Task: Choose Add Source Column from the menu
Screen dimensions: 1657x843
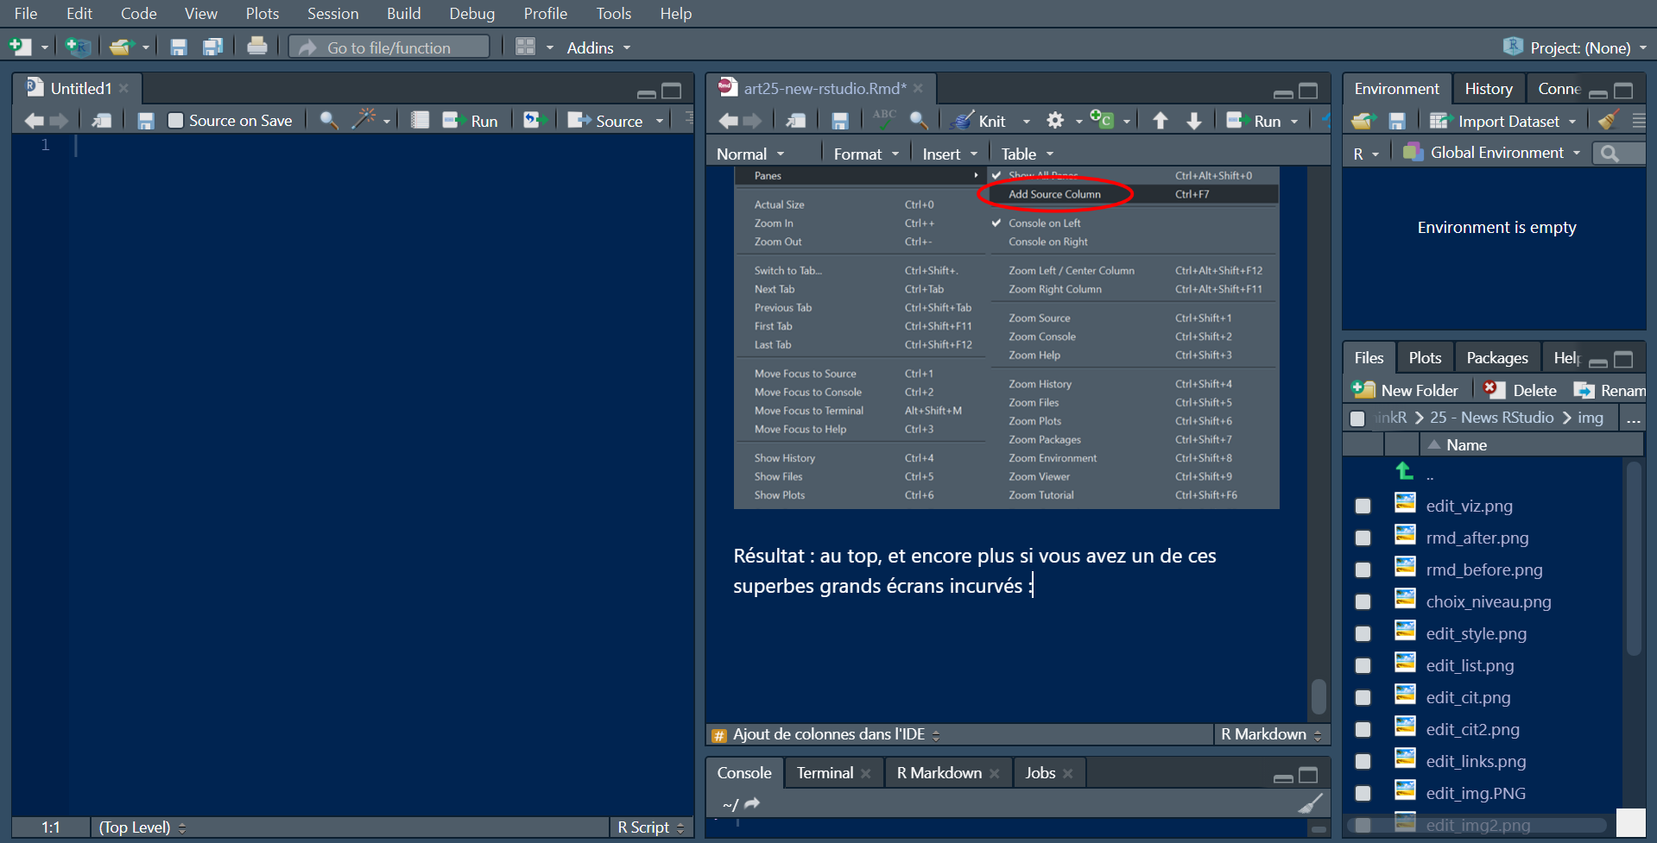Action: (1055, 193)
